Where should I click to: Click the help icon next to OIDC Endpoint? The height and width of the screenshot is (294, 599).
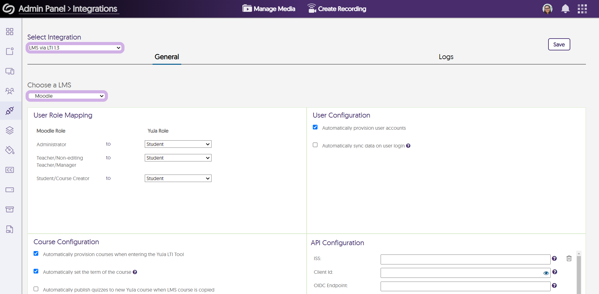click(554, 286)
